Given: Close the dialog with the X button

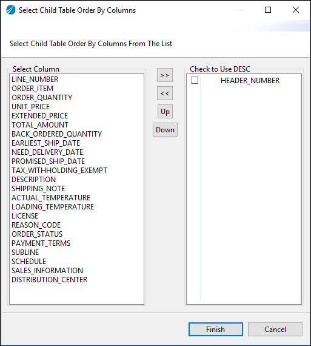Looking at the screenshot, I should pyautogui.click(x=296, y=10).
